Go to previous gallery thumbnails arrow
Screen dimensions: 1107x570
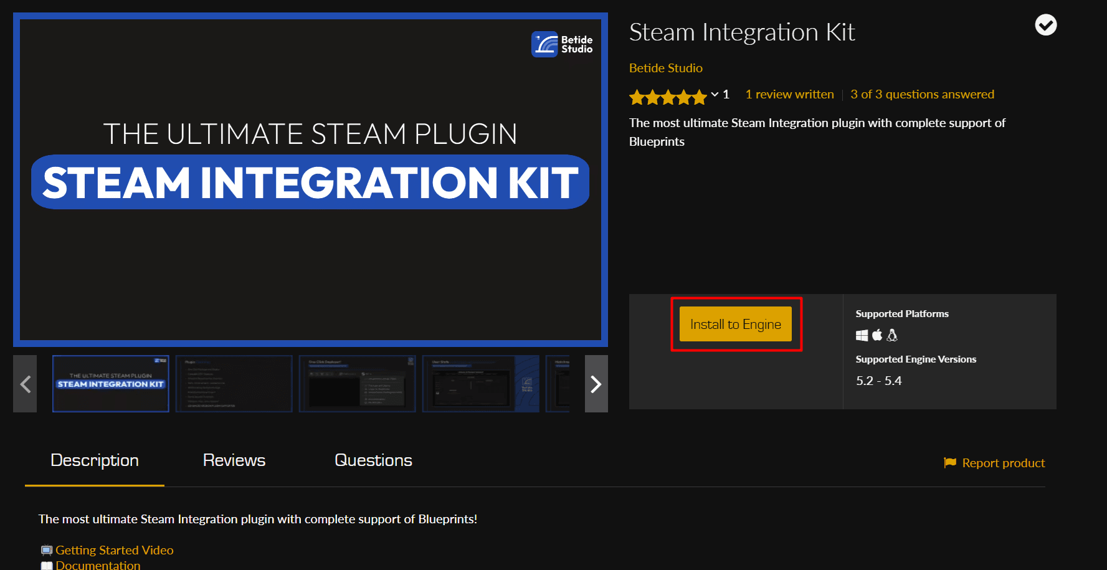tap(25, 384)
